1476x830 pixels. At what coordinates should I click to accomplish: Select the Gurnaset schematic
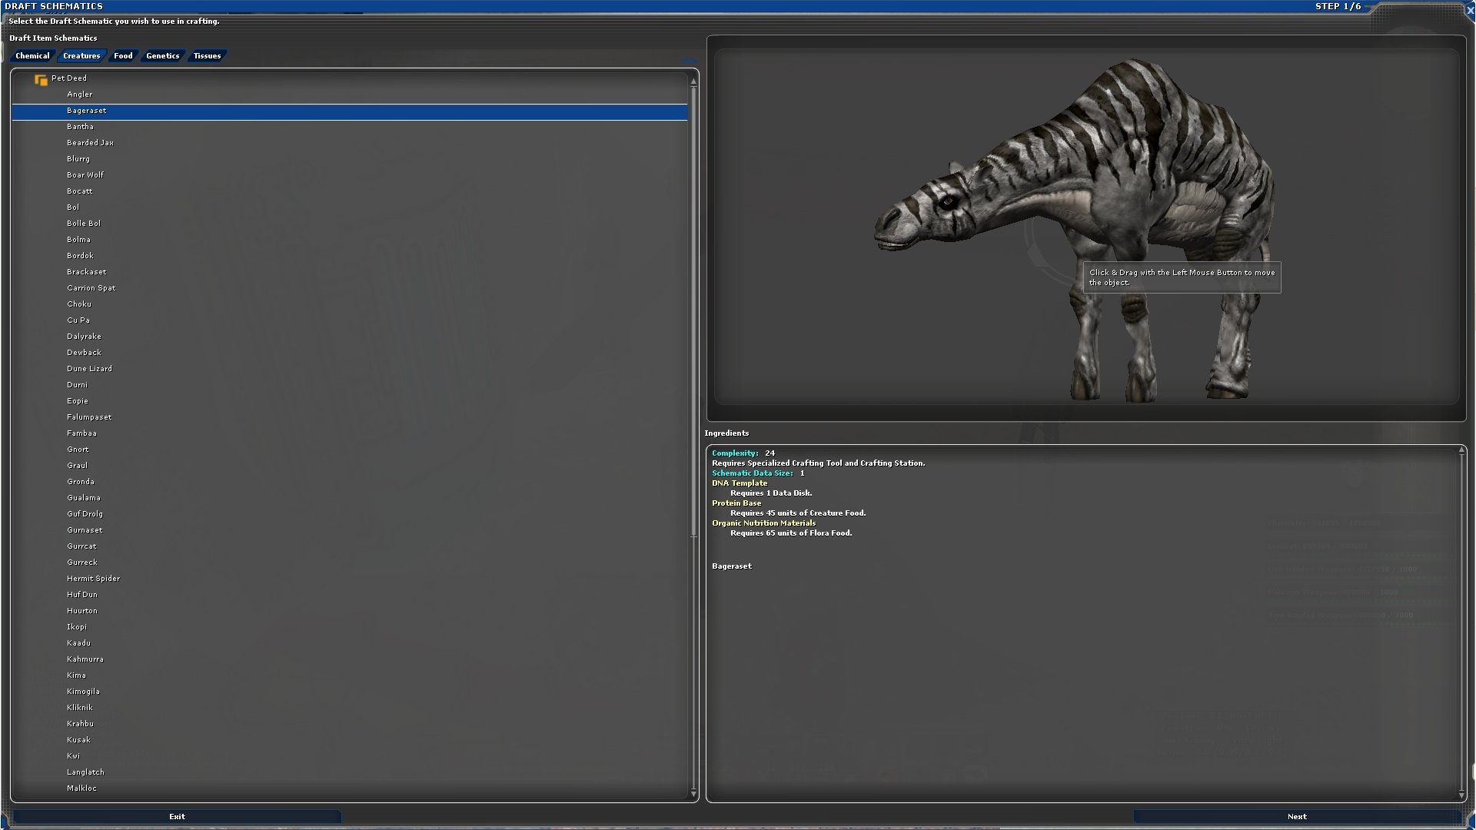(85, 530)
